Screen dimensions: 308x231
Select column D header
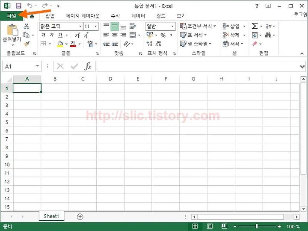point(110,79)
